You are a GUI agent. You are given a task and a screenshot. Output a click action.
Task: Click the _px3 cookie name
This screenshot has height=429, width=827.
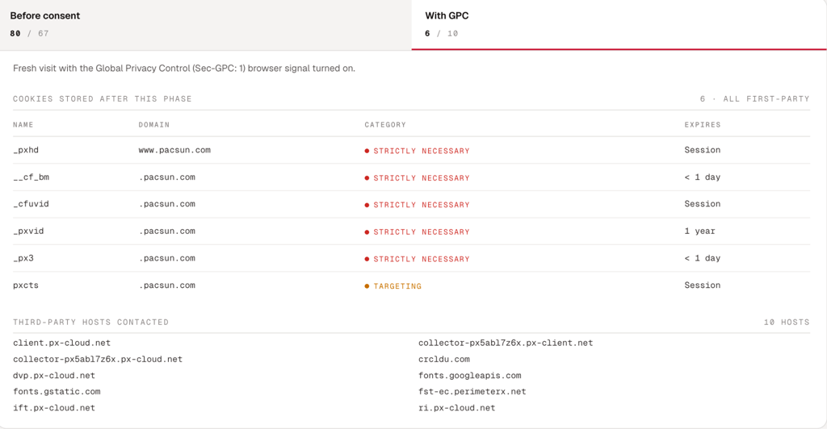23,259
